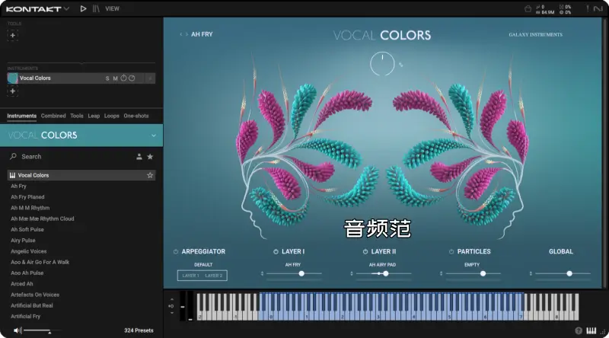Toggle the Particles power button

tap(451, 251)
